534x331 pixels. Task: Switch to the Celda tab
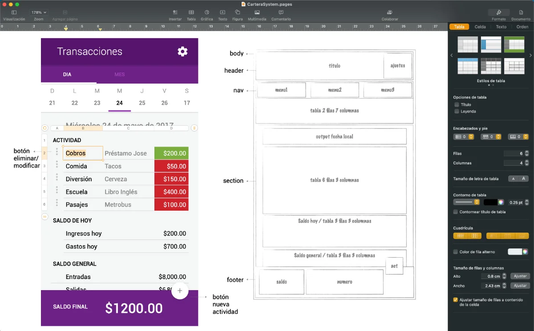(x=480, y=27)
